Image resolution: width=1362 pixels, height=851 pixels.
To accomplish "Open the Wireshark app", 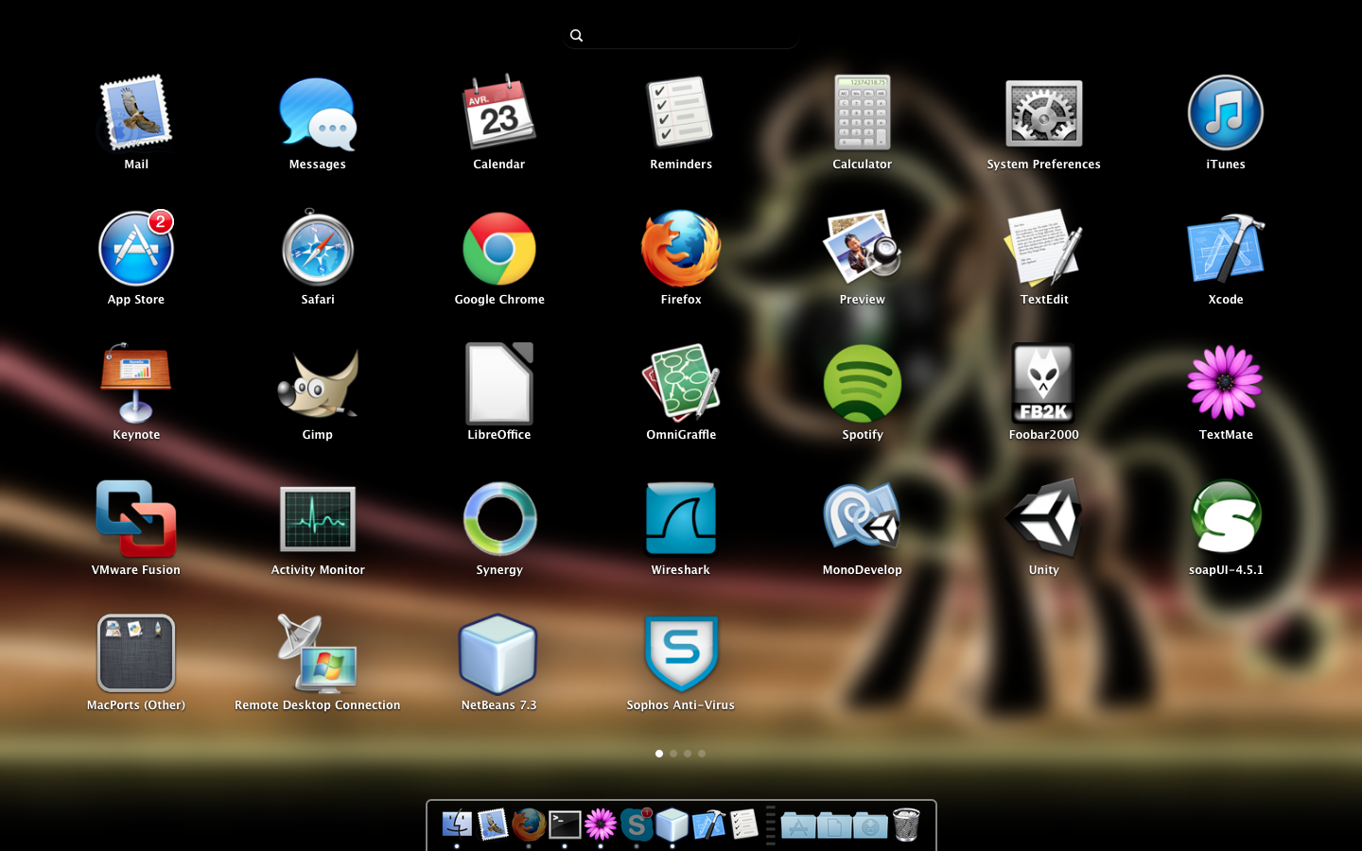I will click(680, 518).
